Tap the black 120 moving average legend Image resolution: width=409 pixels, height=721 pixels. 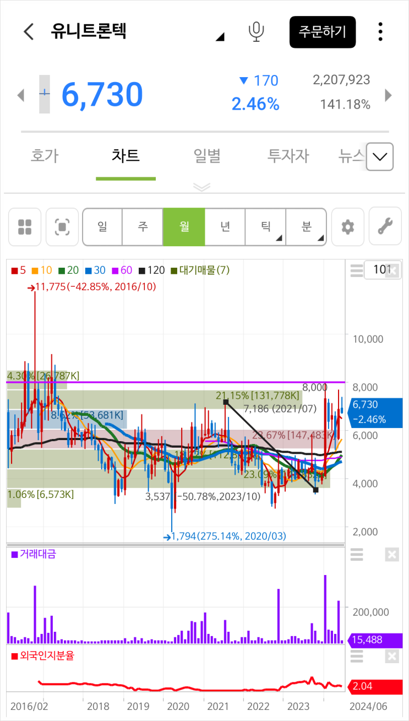point(151,270)
